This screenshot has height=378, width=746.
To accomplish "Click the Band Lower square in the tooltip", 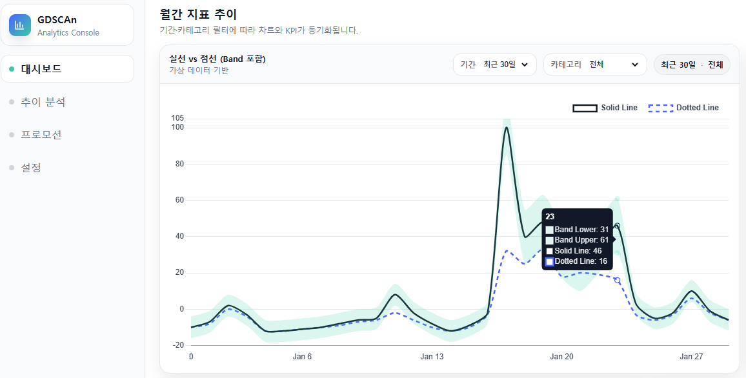I will [549, 230].
